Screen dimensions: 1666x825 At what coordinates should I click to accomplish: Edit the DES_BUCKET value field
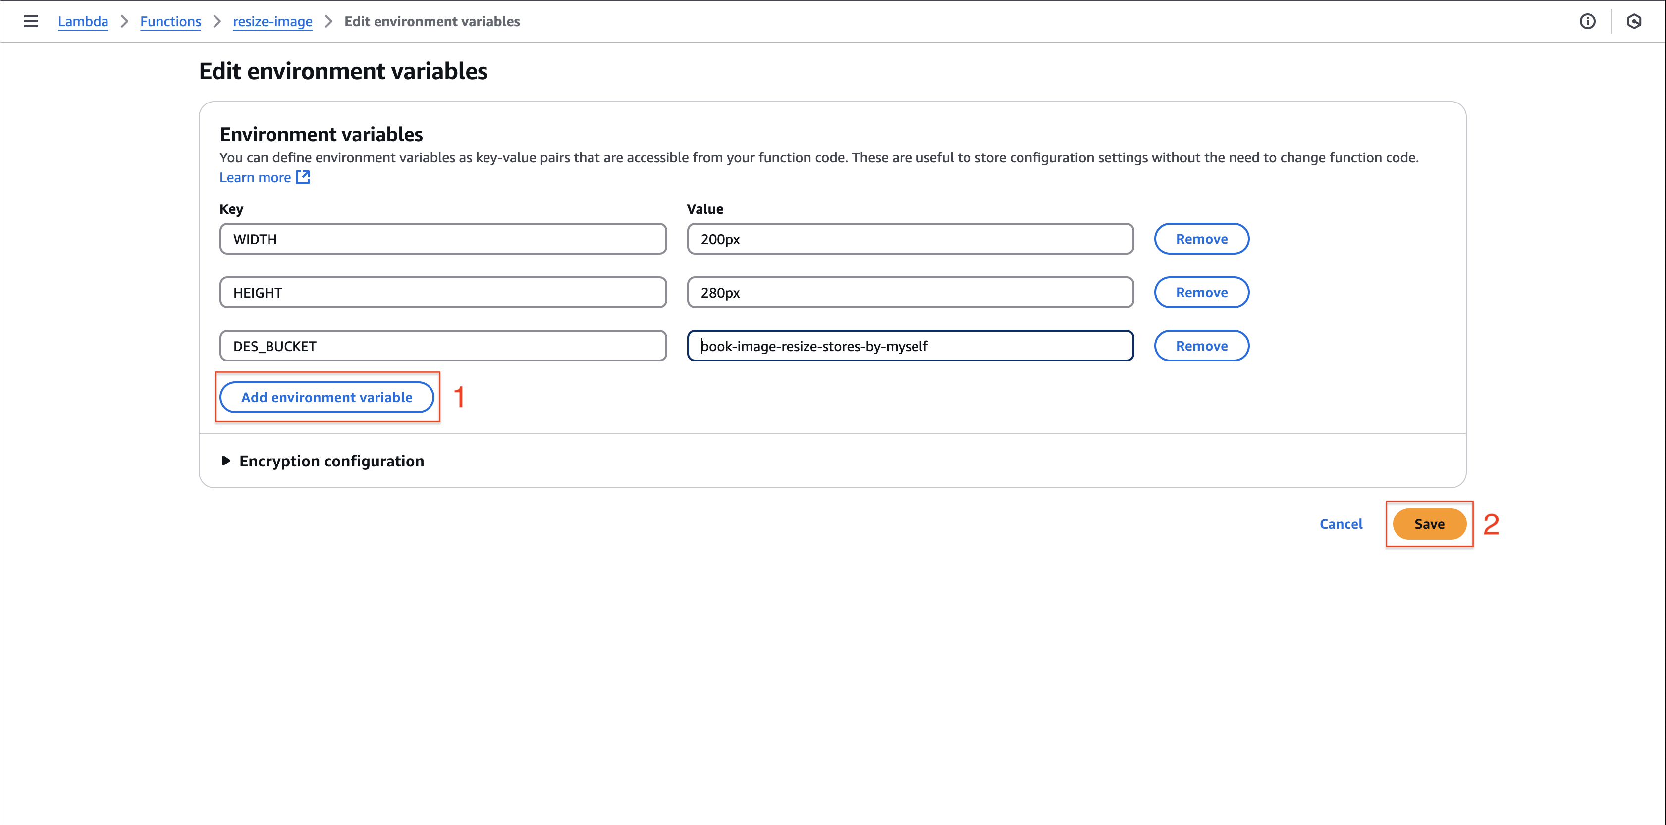[x=911, y=345]
